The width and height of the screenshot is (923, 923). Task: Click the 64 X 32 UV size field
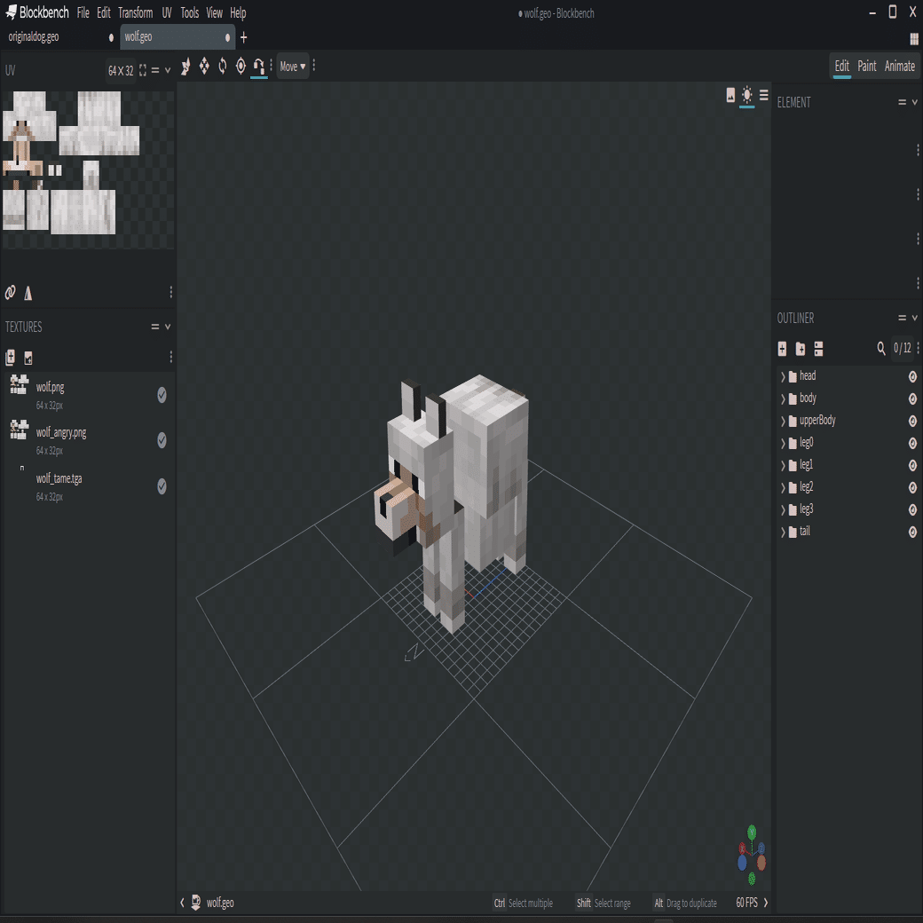pos(121,71)
